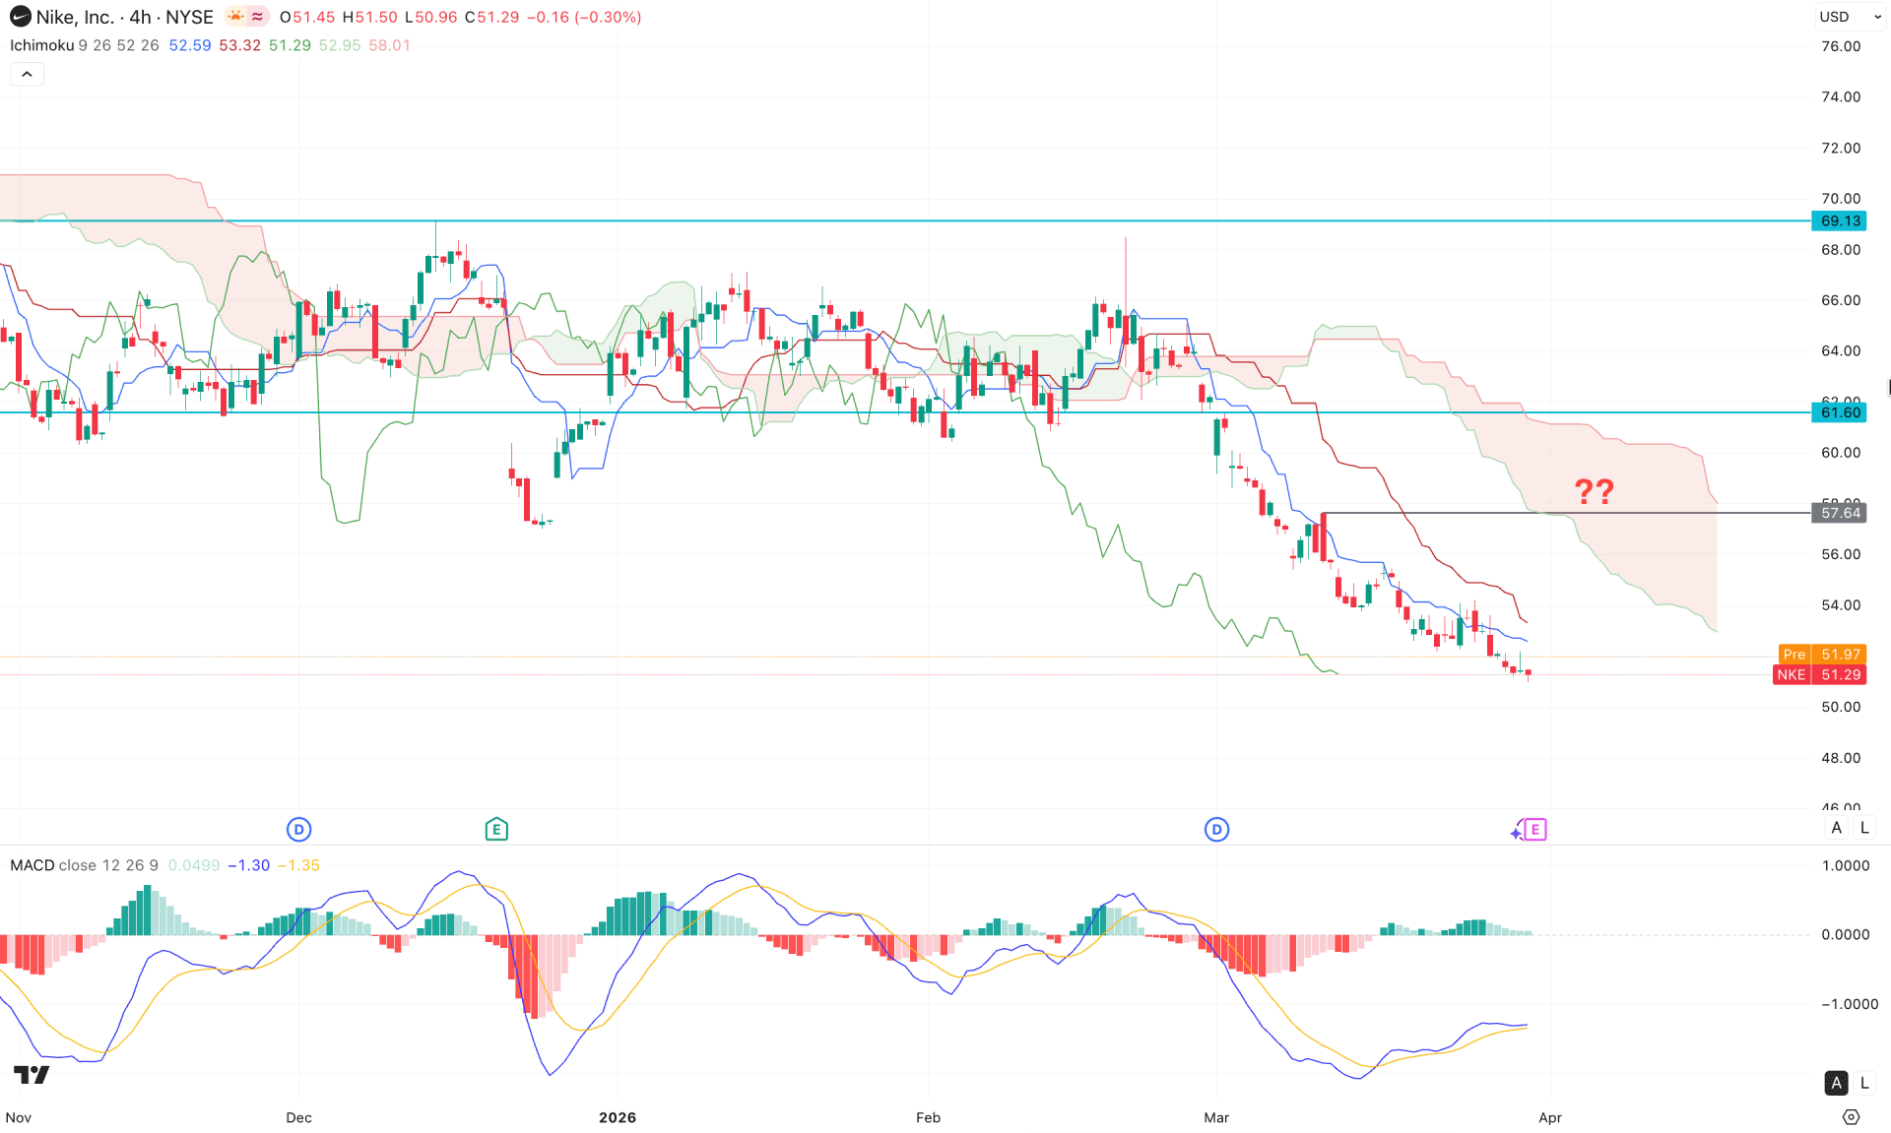Collapse the legend using the chevron button
This screenshot has height=1133, width=1891.
point(27,73)
